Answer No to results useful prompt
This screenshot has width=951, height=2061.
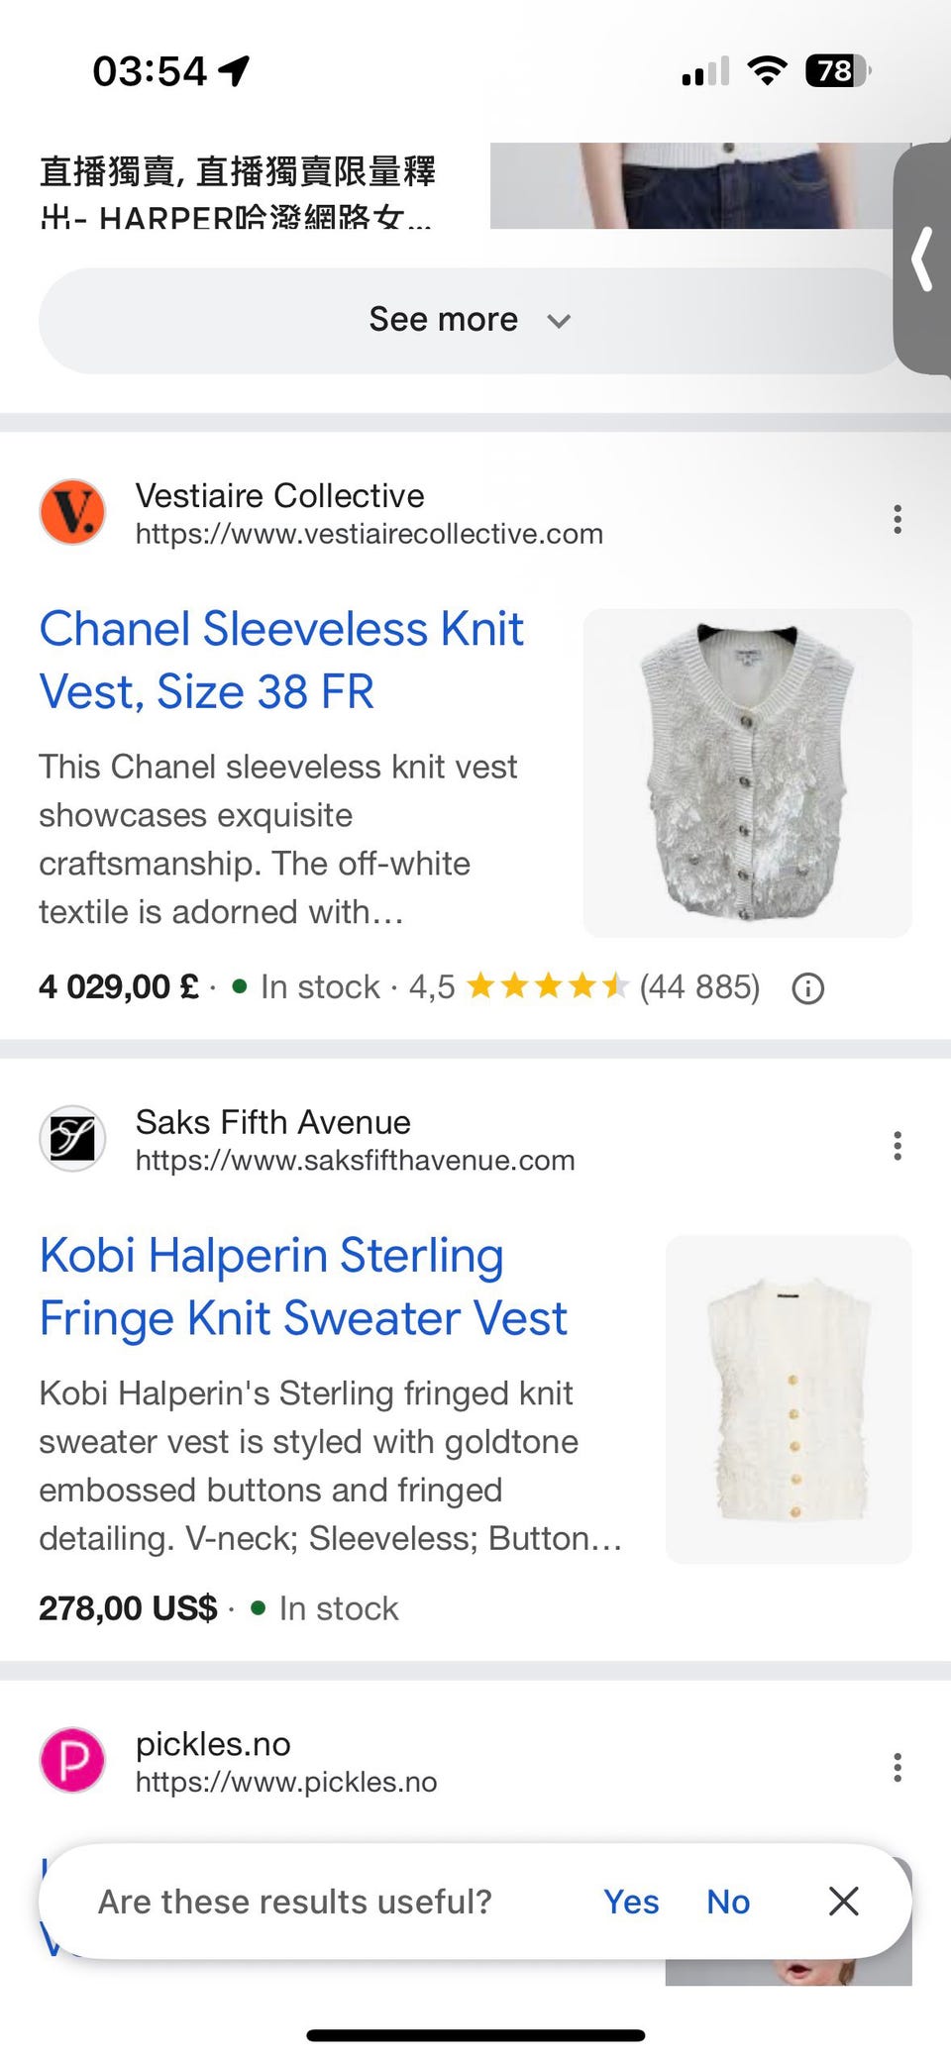(728, 1902)
